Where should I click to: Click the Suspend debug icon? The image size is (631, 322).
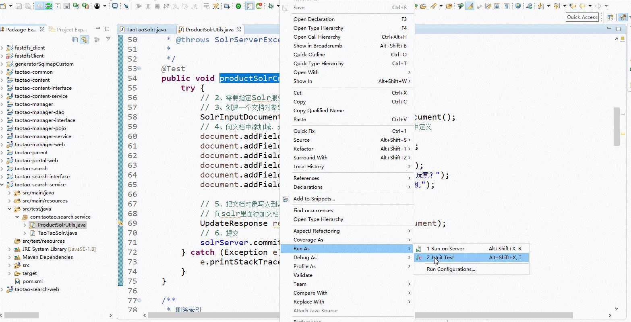(x=148, y=6)
